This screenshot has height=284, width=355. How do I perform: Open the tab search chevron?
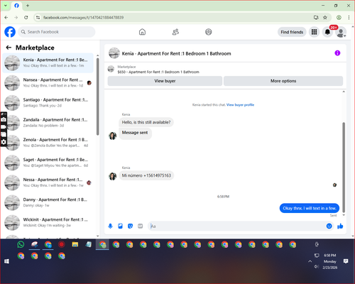[x=5, y=6]
